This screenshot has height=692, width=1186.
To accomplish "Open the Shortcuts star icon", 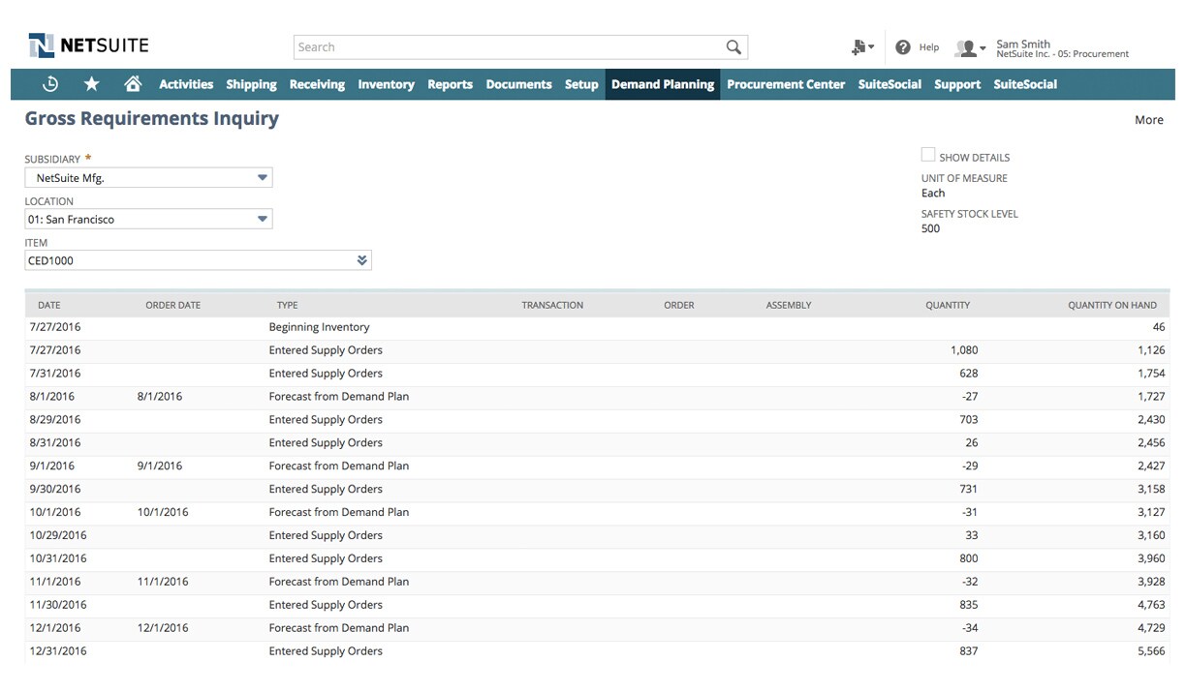I will tap(92, 84).
